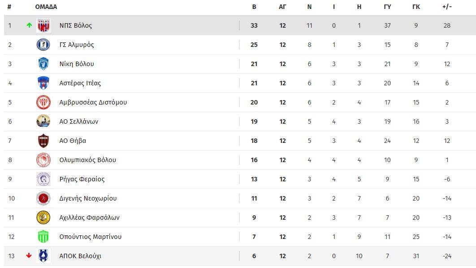
Task: Click the Αμβρυσσέας Διστόμου circular logo
Action: point(43,102)
